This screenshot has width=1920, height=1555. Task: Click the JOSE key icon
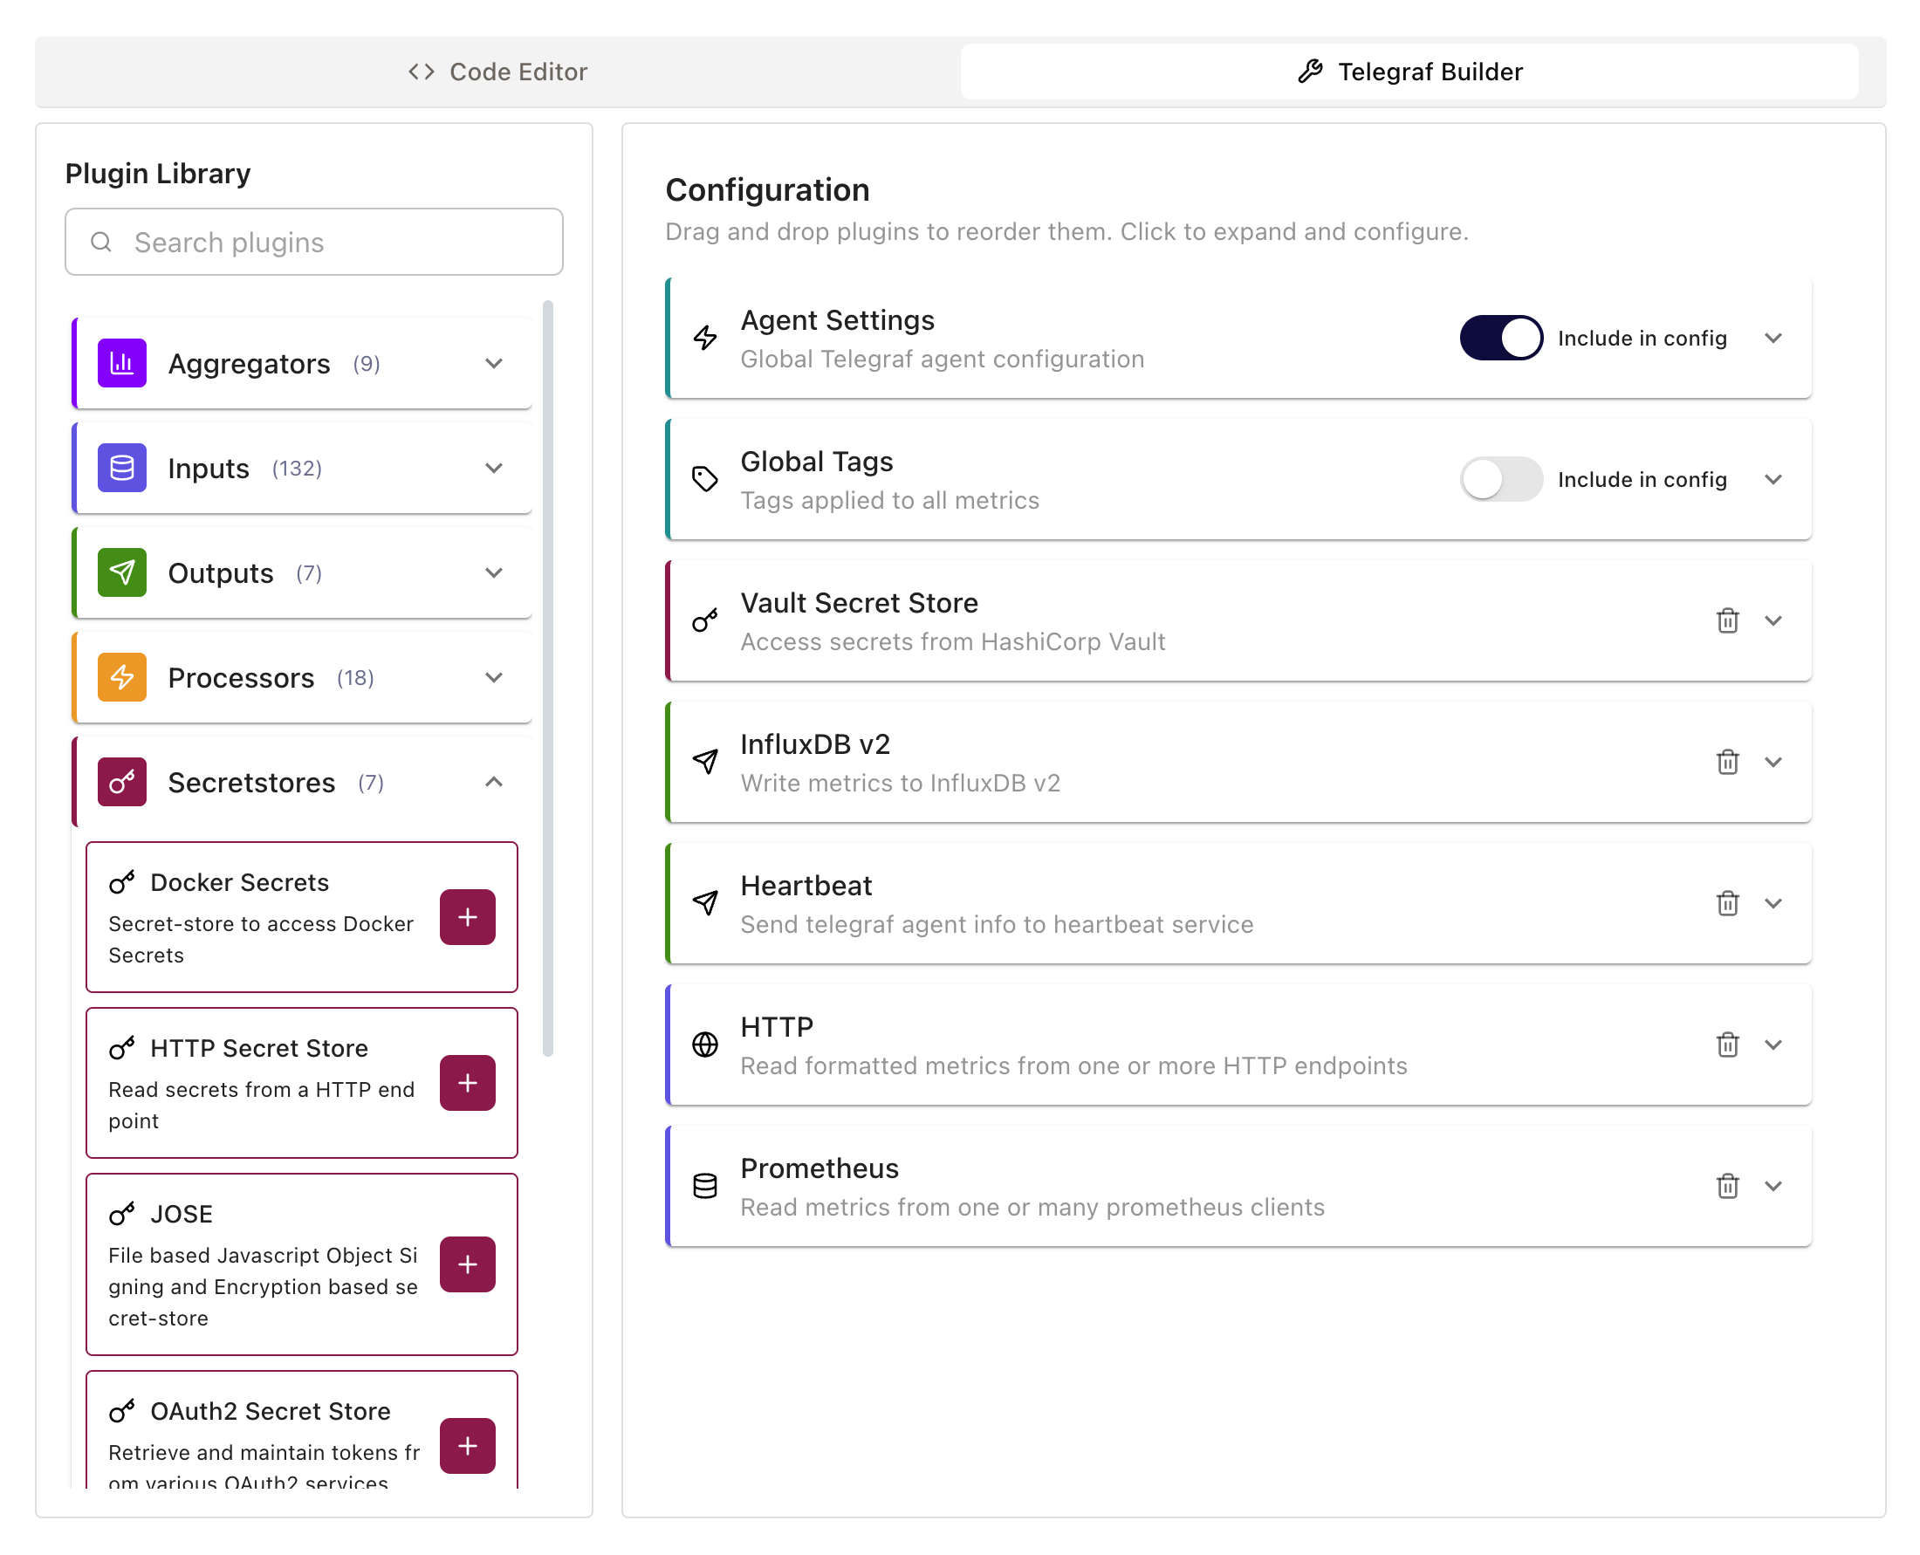point(122,1214)
